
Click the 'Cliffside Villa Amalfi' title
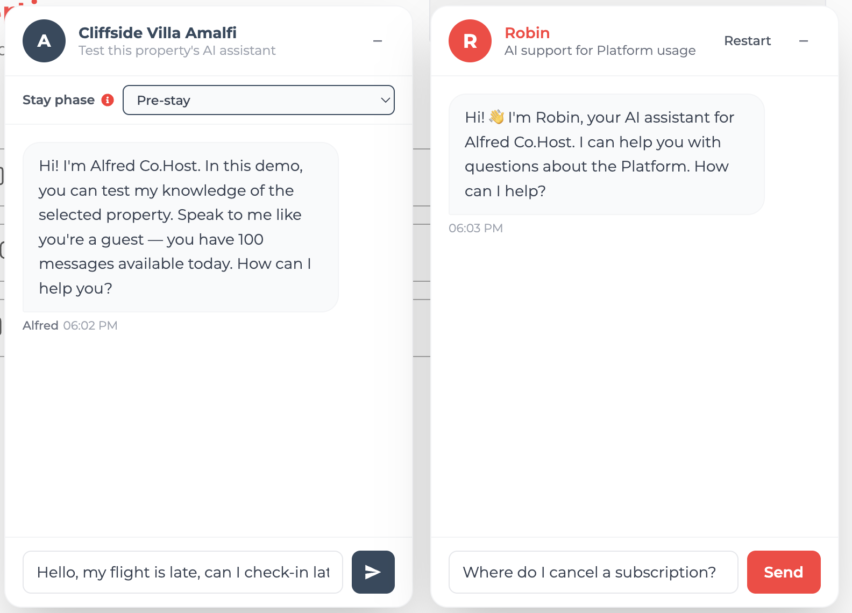click(158, 33)
